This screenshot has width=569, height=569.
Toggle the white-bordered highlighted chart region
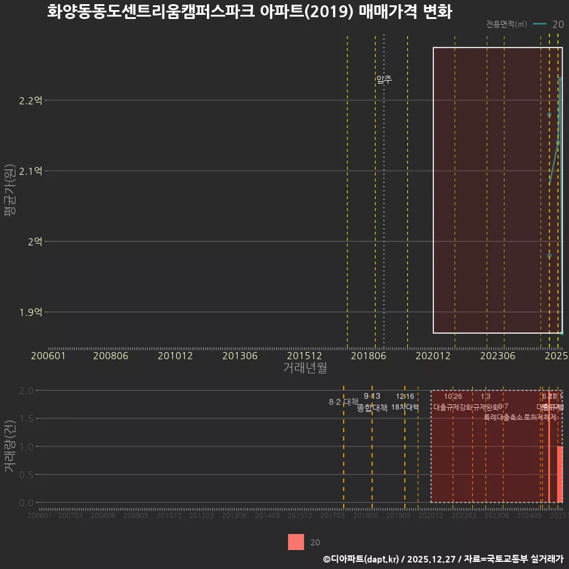pyautogui.click(x=498, y=190)
